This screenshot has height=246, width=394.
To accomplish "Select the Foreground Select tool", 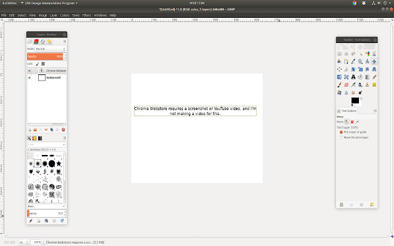I will [x=339, y=61].
